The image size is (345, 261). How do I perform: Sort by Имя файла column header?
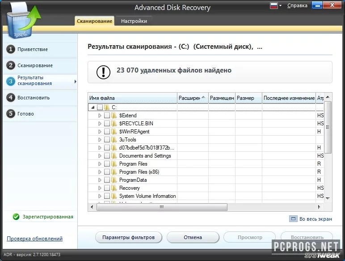pos(132,98)
